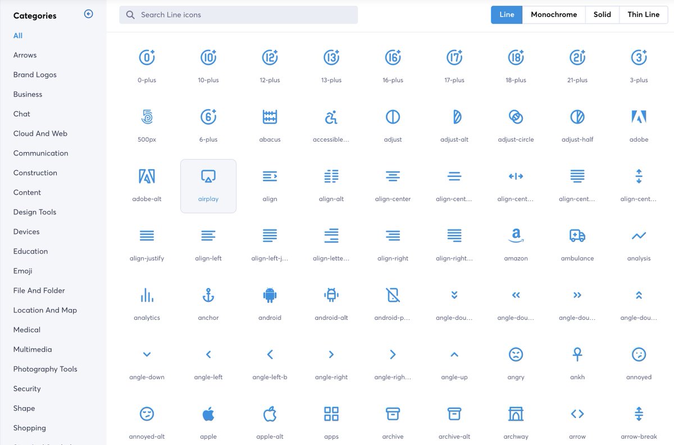Open the Devices category
This screenshot has height=445, width=674.
26,232
